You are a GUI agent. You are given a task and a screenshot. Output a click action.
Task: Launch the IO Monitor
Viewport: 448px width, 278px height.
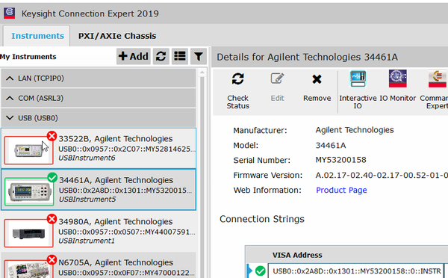pyautogui.click(x=397, y=78)
